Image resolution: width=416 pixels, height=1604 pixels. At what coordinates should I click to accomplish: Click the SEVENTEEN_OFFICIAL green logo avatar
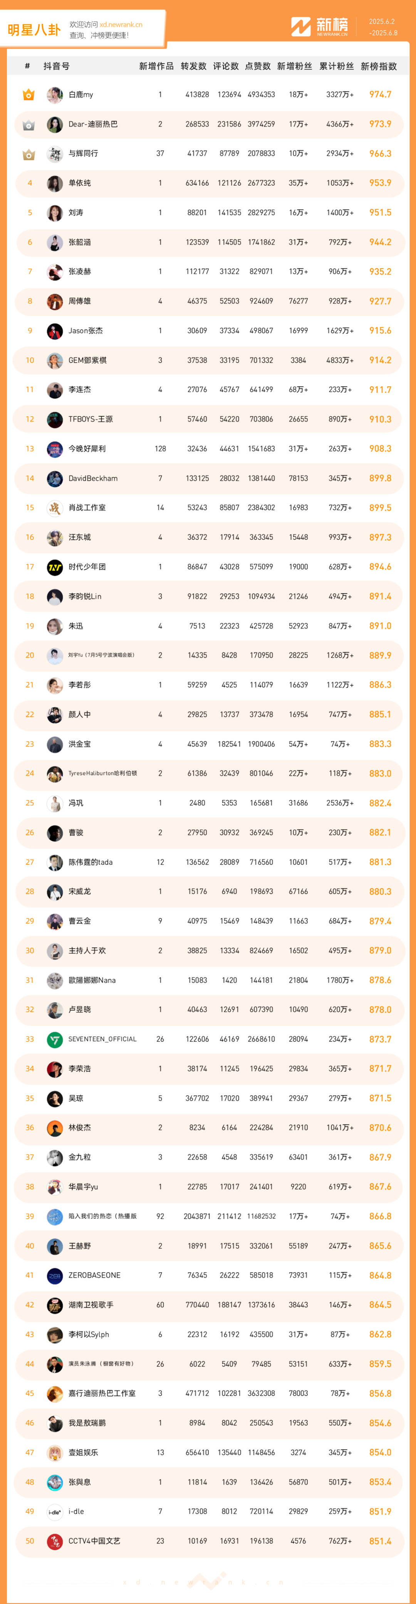(x=55, y=1039)
